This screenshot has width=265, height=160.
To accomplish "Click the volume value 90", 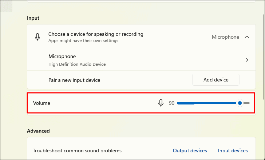I will (171, 103).
